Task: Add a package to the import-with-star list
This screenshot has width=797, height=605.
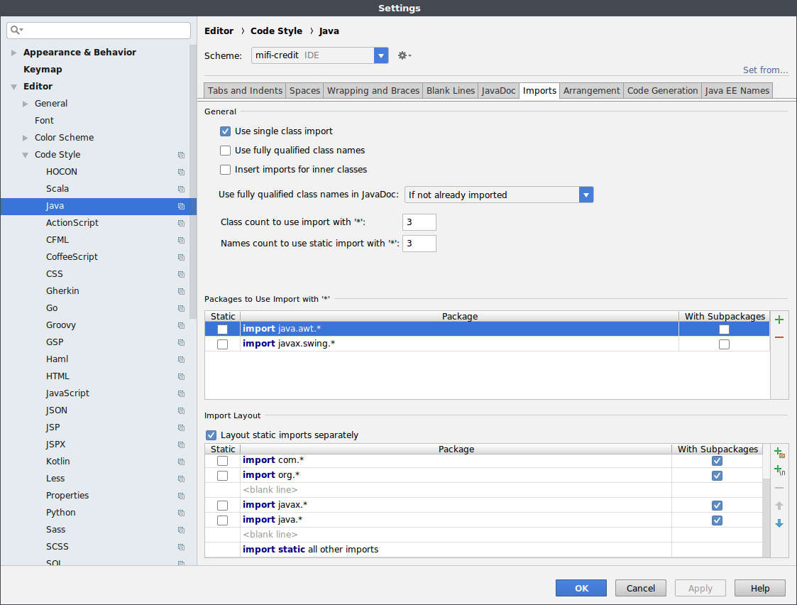Action: click(779, 320)
